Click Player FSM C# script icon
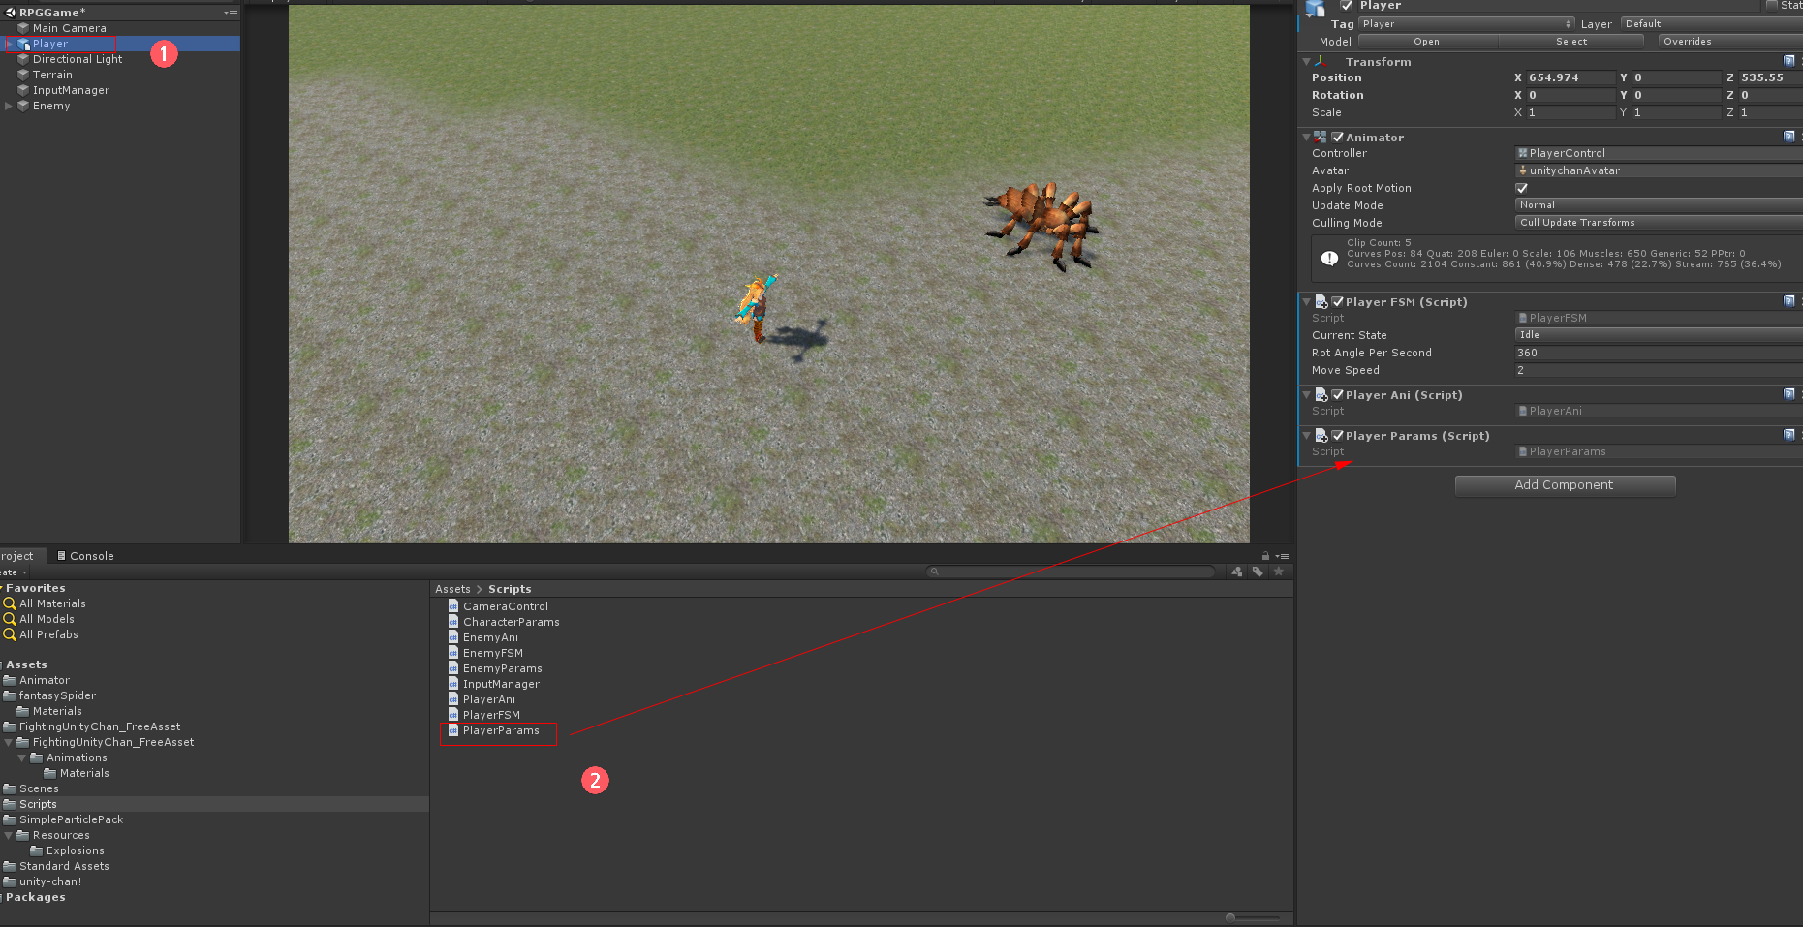This screenshot has width=1803, height=927. [1321, 302]
